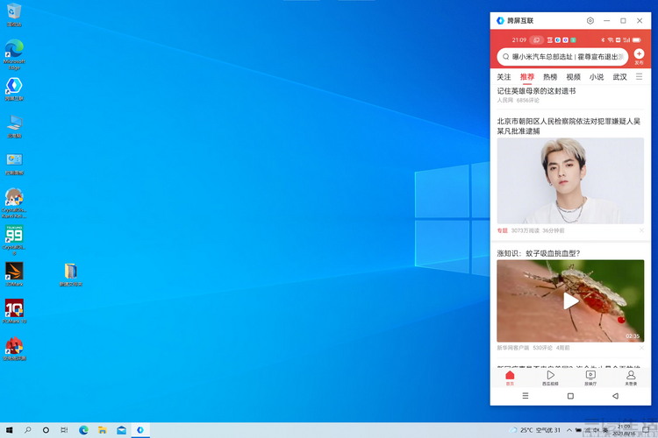658x438 pixels.
Task: Expand hidden system tray icons chevron
Action: click(x=569, y=430)
